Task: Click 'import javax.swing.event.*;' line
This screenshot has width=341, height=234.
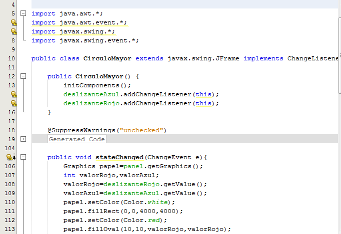Action: pos(85,40)
